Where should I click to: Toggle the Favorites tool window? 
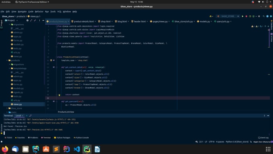point(20,138)
